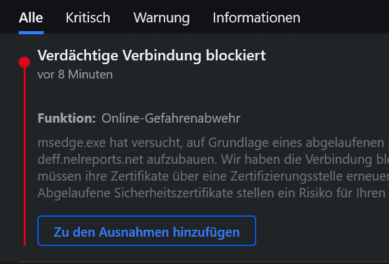
Task: Open the Verdächtige Verbindung blockiert notification title
Action: click(x=151, y=56)
